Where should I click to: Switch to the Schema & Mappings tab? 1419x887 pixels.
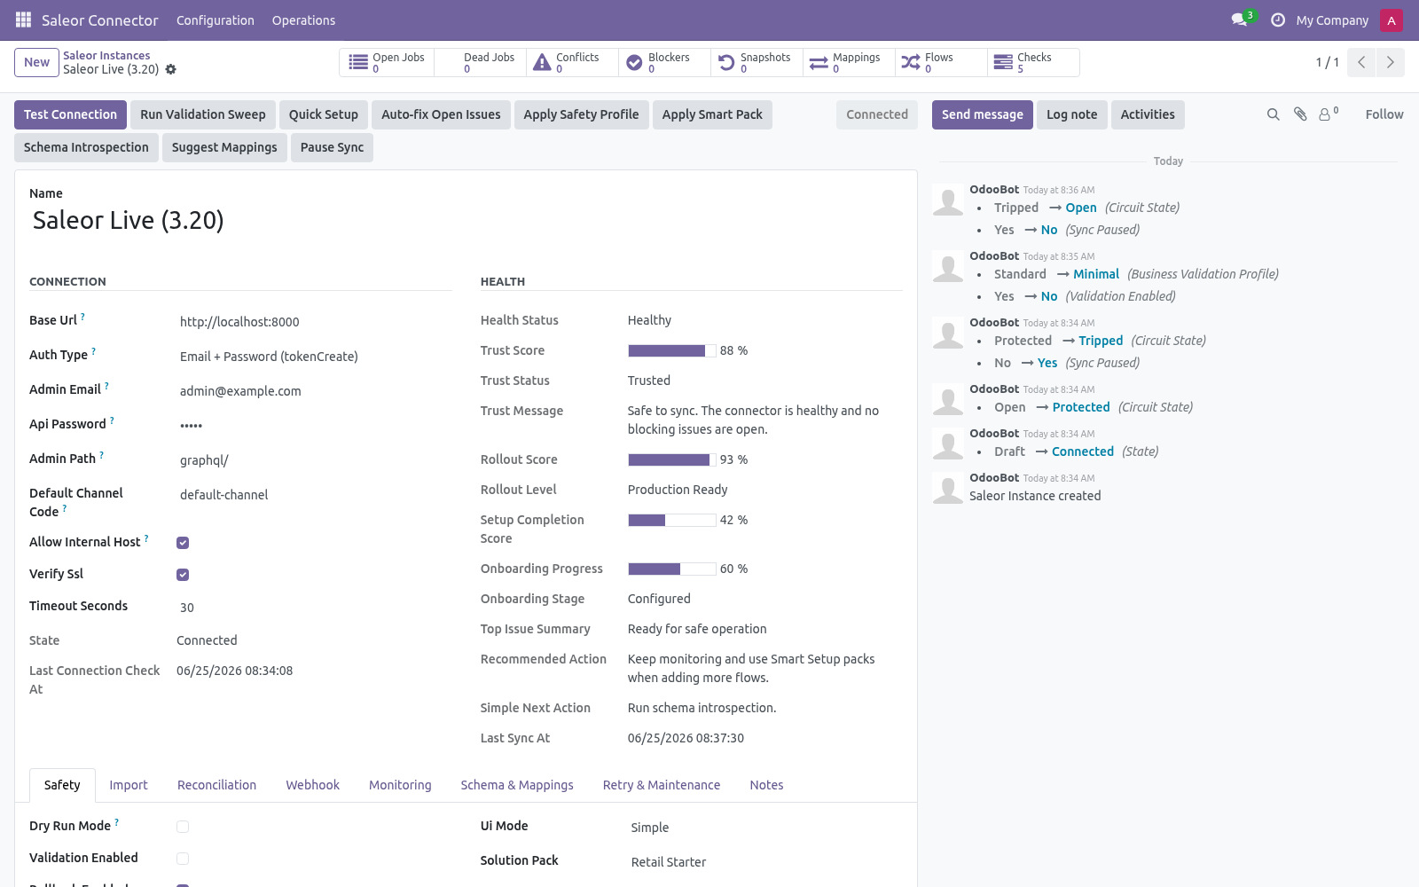517,785
